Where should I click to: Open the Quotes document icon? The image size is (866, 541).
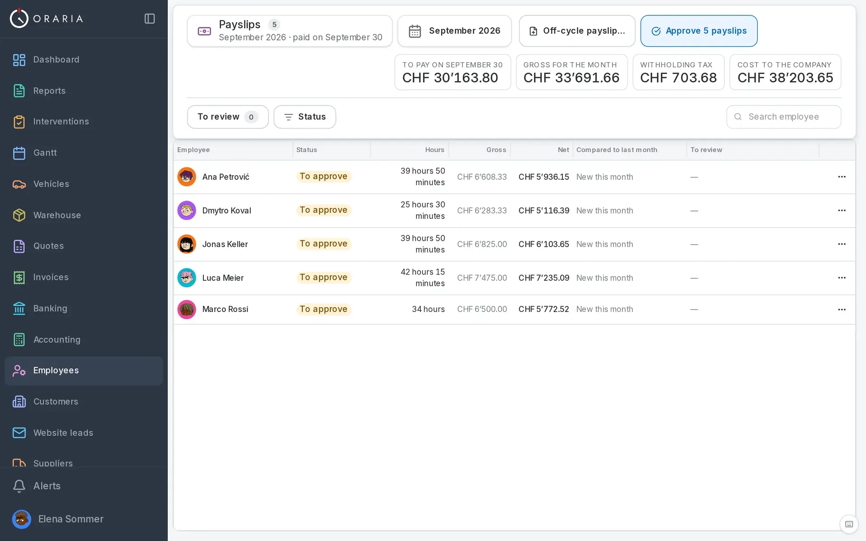tap(19, 246)
